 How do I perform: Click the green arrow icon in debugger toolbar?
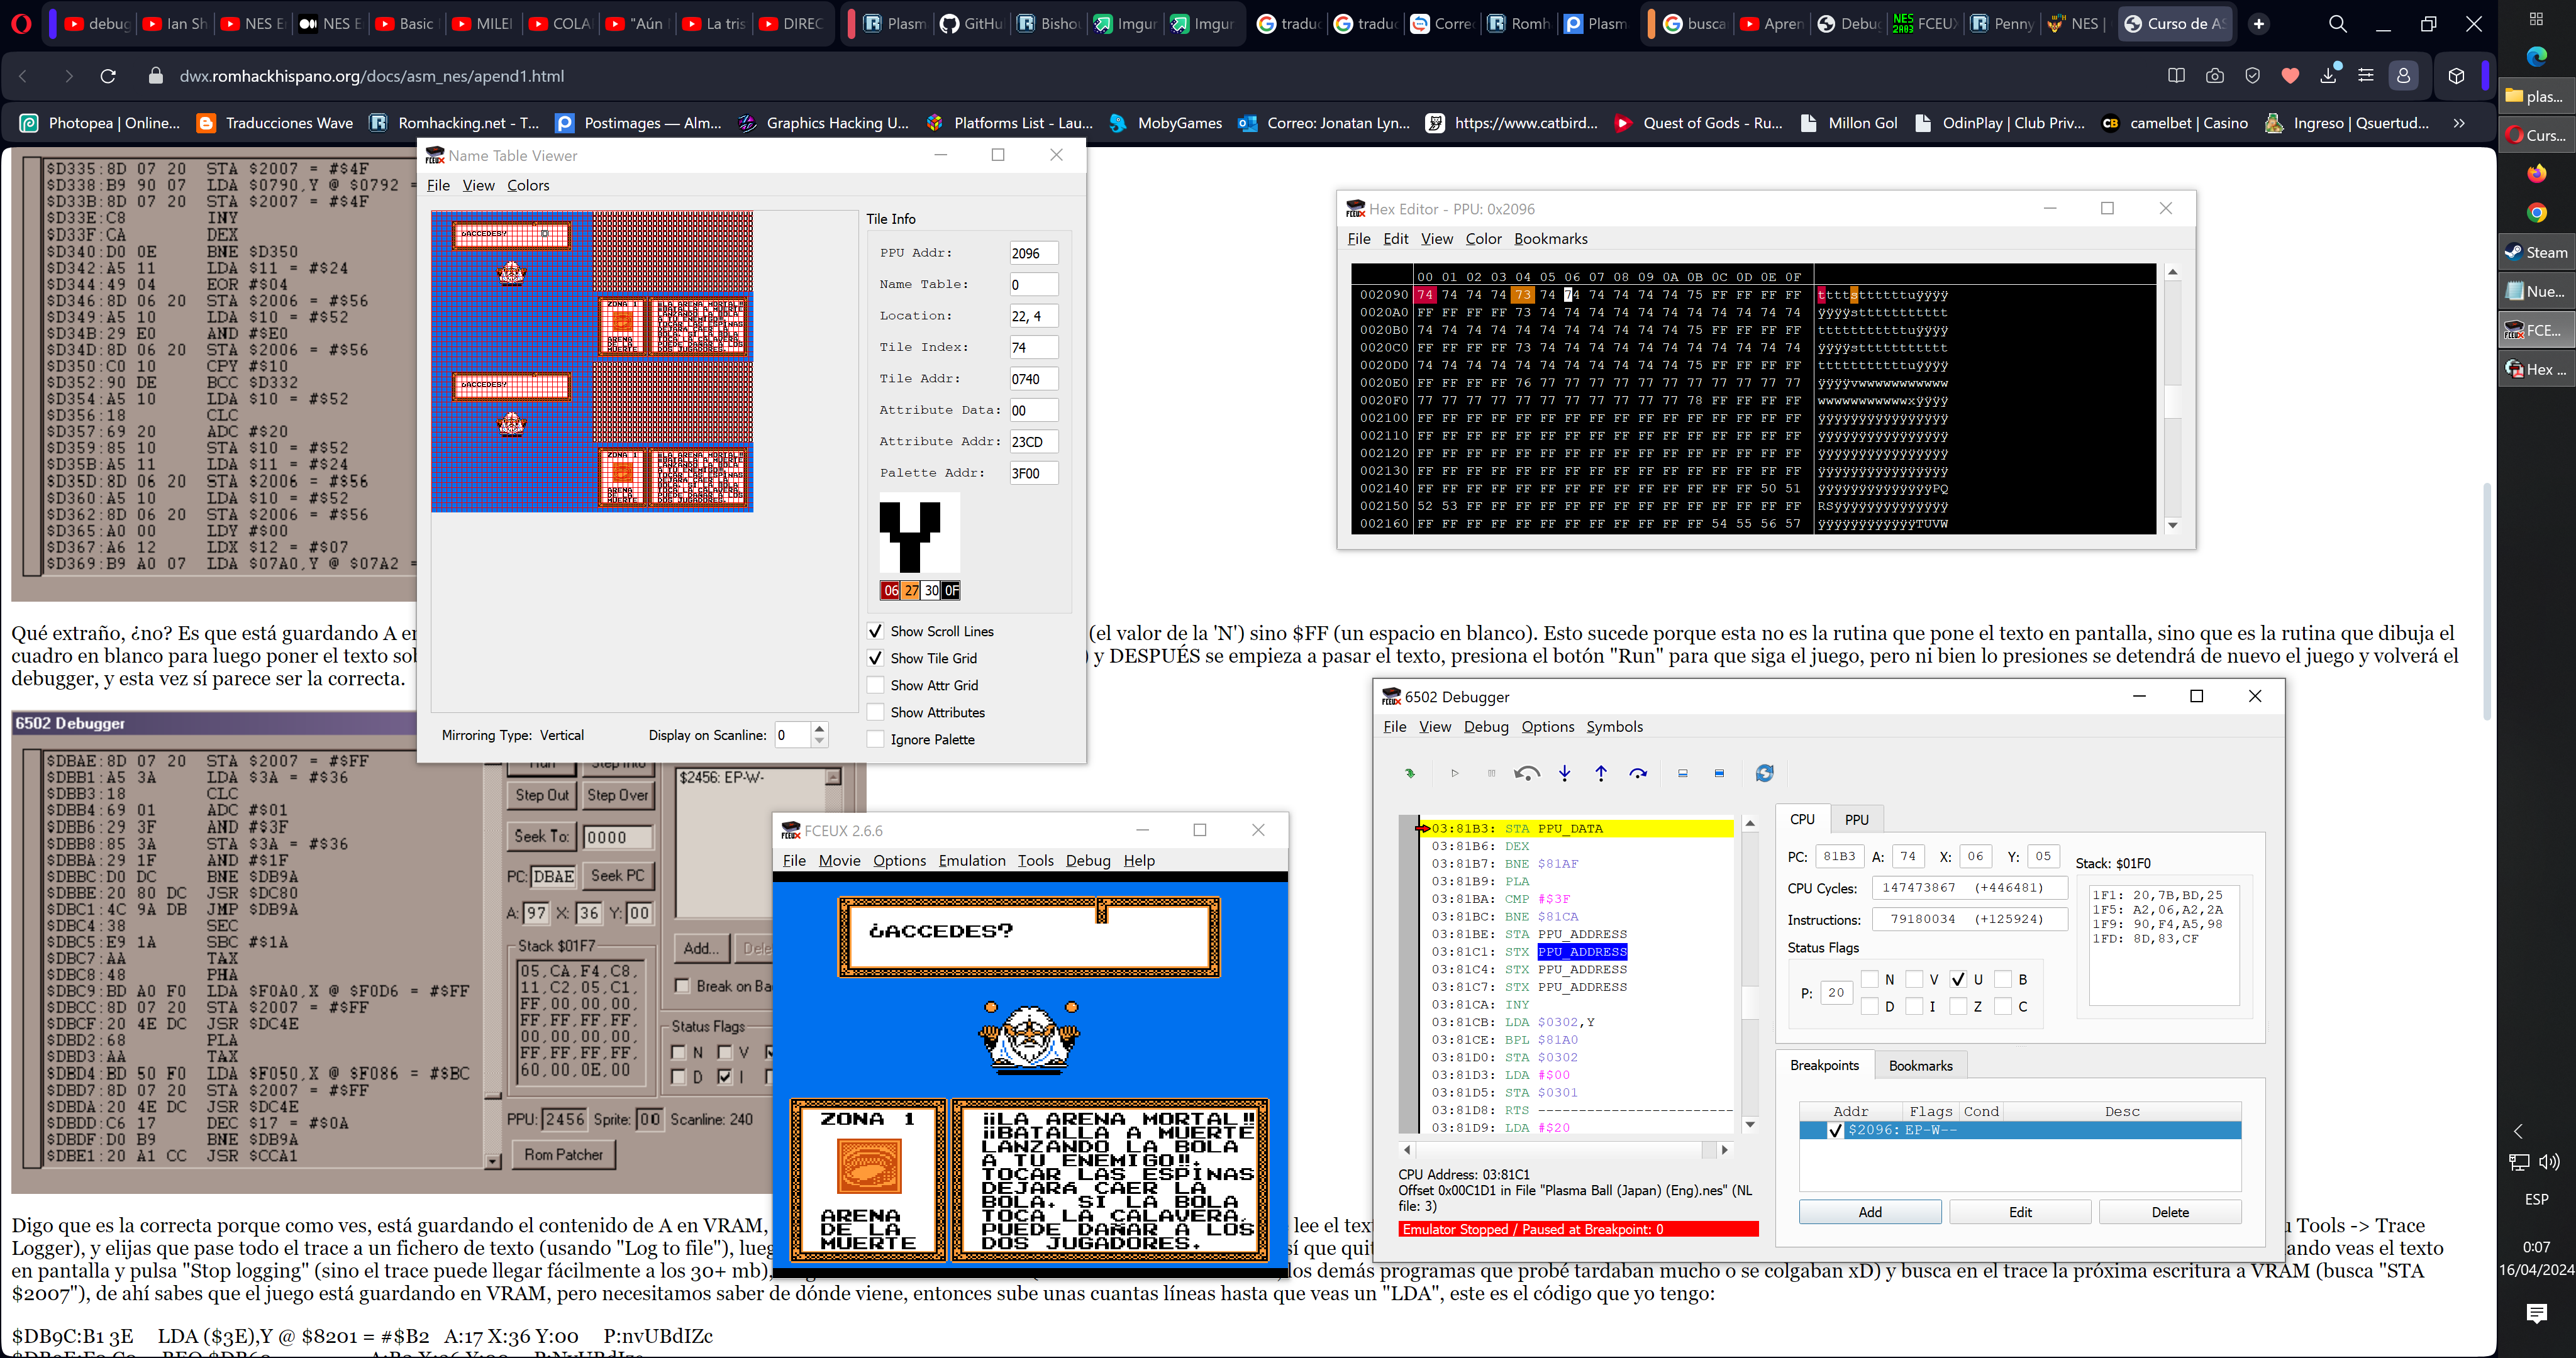[x=1410, y=773]
